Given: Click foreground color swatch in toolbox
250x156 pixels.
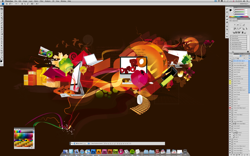Looking at the screenshot, I should point(1,61).
